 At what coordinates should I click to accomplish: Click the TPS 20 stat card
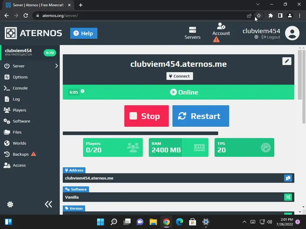click(x=244, y=147)
